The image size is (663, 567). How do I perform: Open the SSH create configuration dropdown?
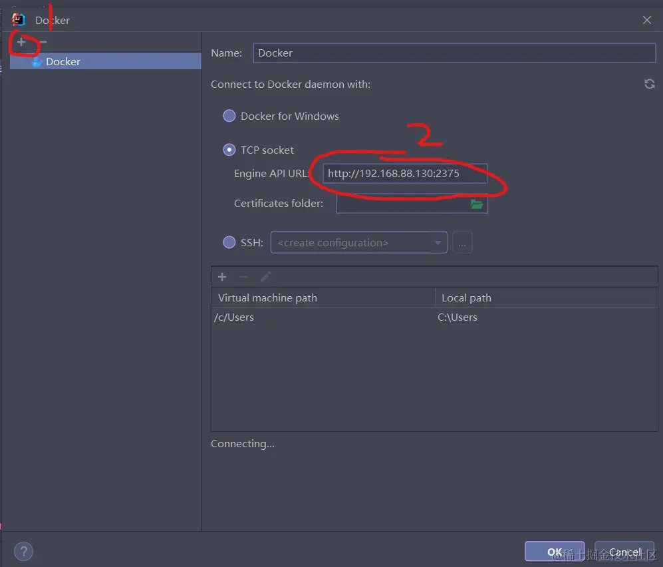(x=358, y=242)
